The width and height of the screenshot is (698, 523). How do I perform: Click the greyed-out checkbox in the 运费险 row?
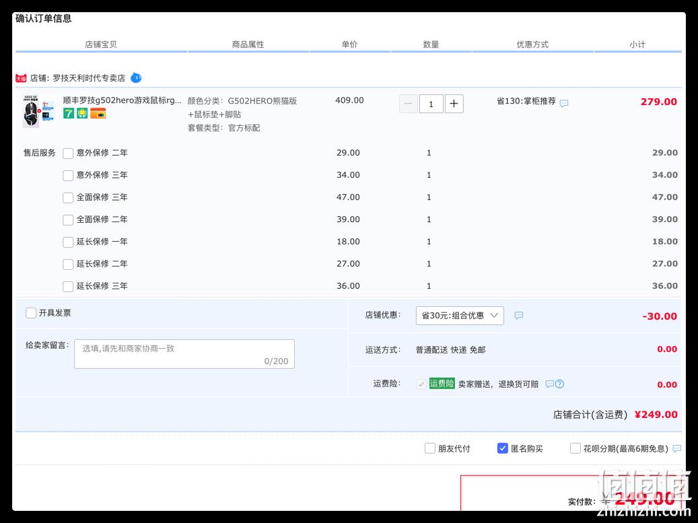pyautogui.click(x=421, y=384)
